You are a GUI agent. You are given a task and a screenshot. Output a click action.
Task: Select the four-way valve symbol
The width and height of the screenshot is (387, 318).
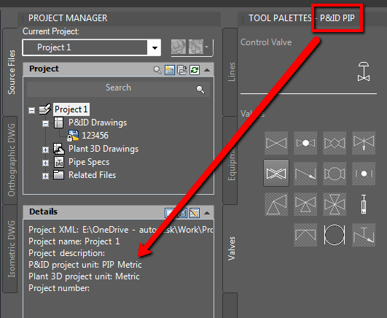pos(335,204)
